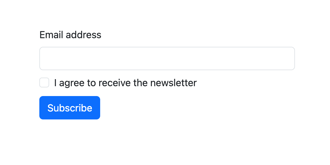Enable the newsletter consent checkbox
The width and height of the screenshot is (330, 165).
44,83
